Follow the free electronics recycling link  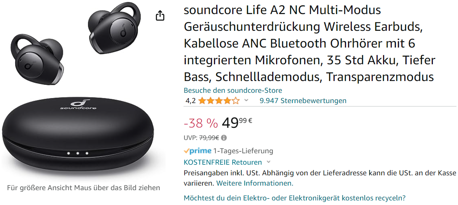point(294,198)
